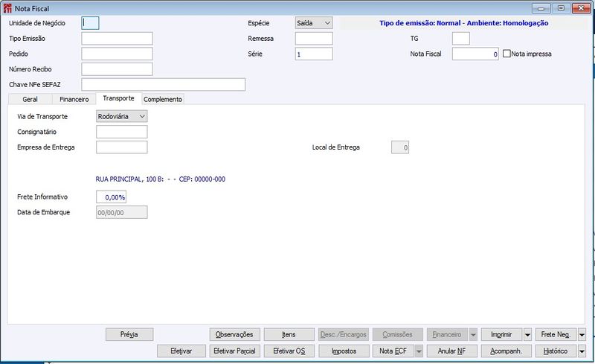The image size is (595, 364).
Task: Click the Remessa input field
Action: [314, 39]
